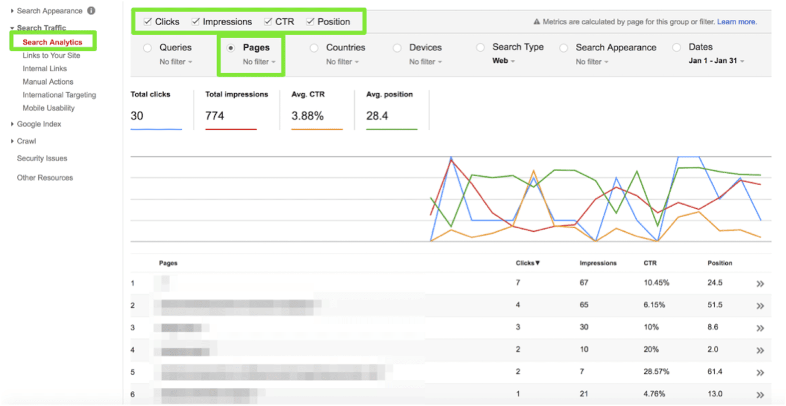
Task: Click the sort arrow on the Clicks column
Action: coord(538,263)
